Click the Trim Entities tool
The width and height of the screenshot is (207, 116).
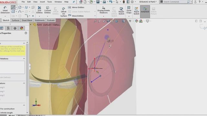click(39, 10)
